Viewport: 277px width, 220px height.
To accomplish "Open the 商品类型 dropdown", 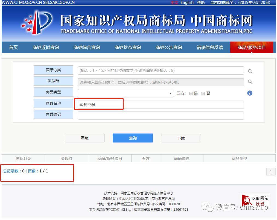I will tap(125, 93).
